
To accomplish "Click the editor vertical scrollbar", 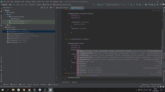I will [x=162, y=39].
